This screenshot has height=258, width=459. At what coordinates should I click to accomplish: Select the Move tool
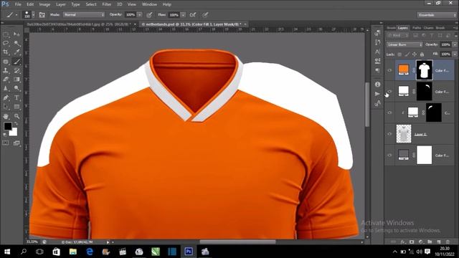click(16, 34)
